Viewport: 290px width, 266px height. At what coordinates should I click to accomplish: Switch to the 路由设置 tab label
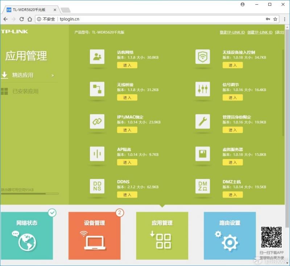(230, 223)
